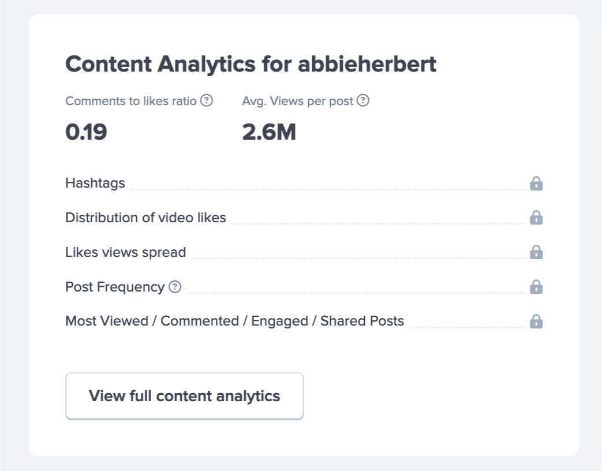Viewport: 602px width, 471px height.
Task: Click help icon next to Comments to likes ratio
Action: 207,101
